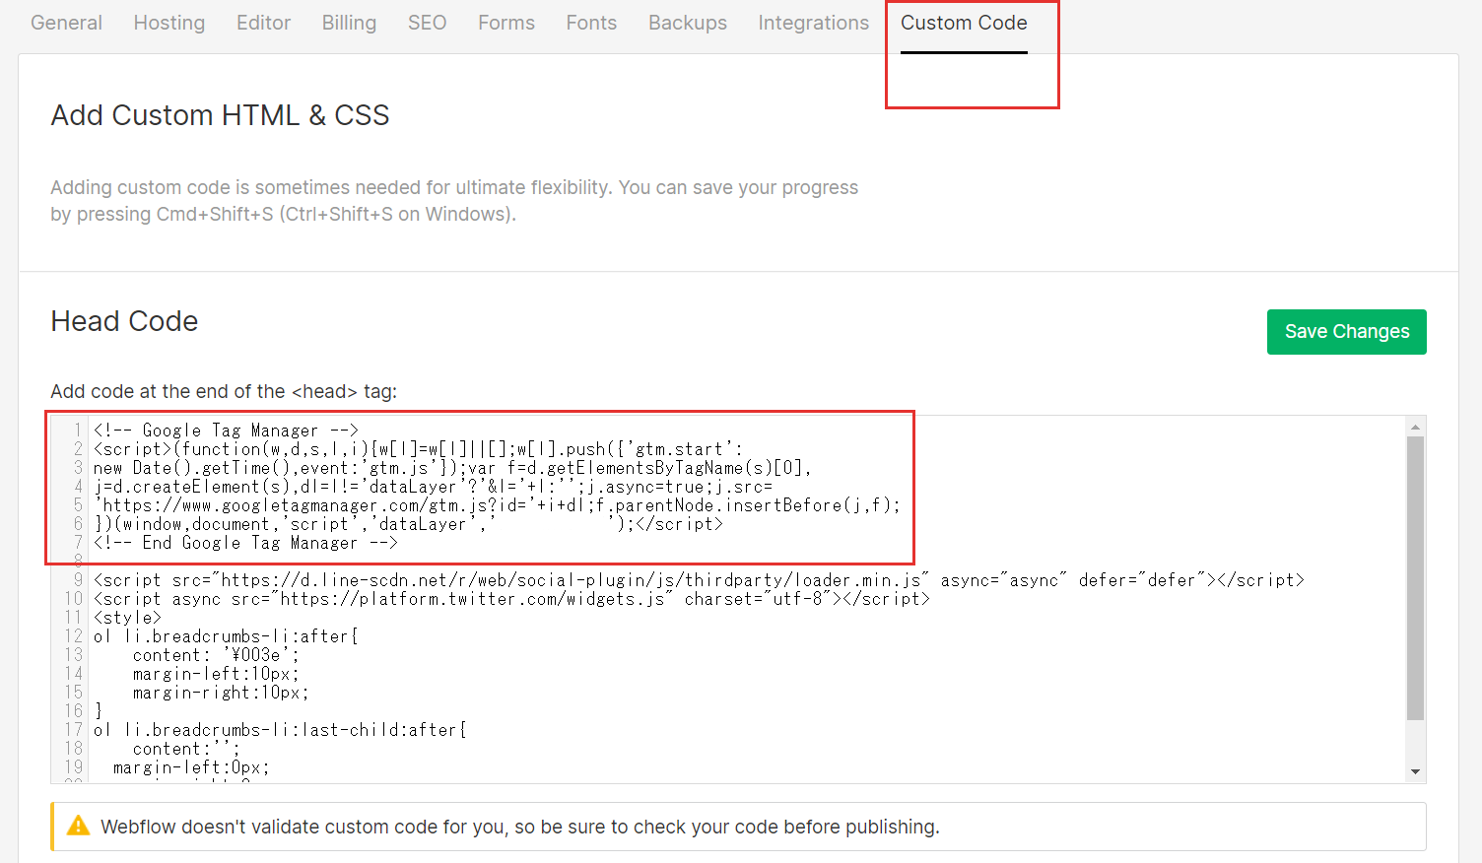Click the Google Tag Manager comment line
The image size is (1482, 863).
click(227, 431)
